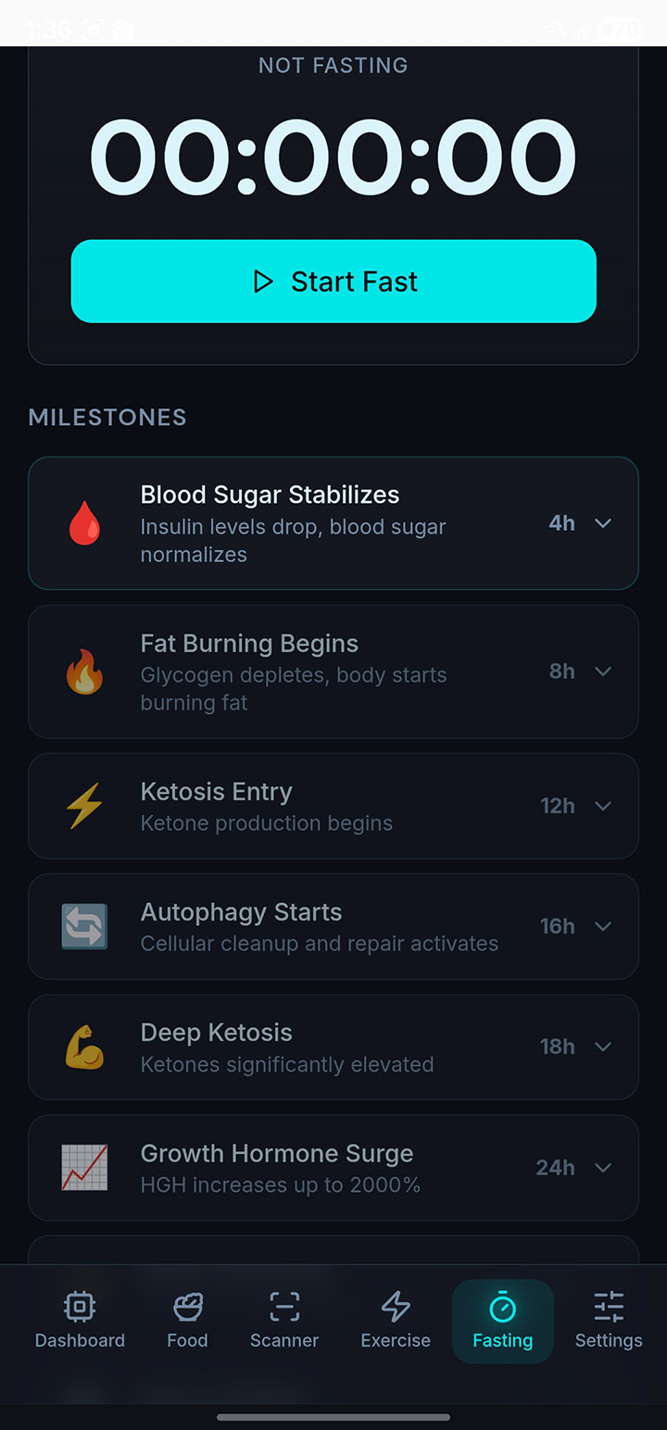Switch to the Exercise tab
This screenshot has height=1430, width=667.
coord(396,1320)
